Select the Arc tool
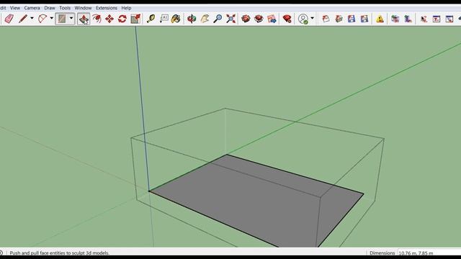The width and height of the screenshot is (461, 259). click(42, 19)
